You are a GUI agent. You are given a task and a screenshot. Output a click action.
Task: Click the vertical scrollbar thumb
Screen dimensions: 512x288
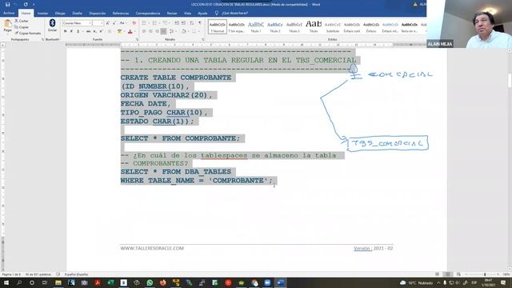point(510,80)
